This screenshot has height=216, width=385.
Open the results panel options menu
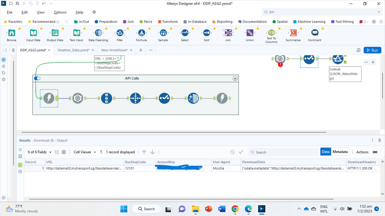tap(372, 140)
